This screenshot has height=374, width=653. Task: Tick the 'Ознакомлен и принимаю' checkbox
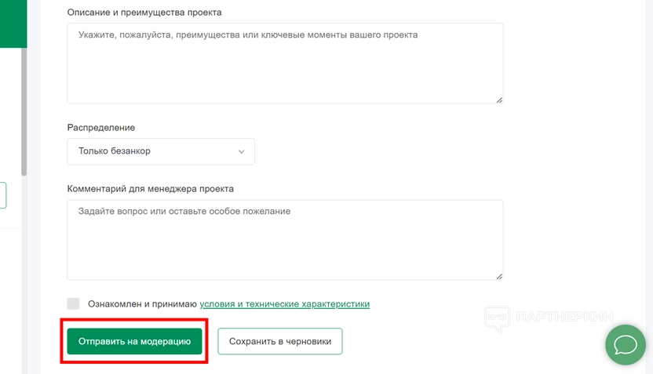coord(74,303)
